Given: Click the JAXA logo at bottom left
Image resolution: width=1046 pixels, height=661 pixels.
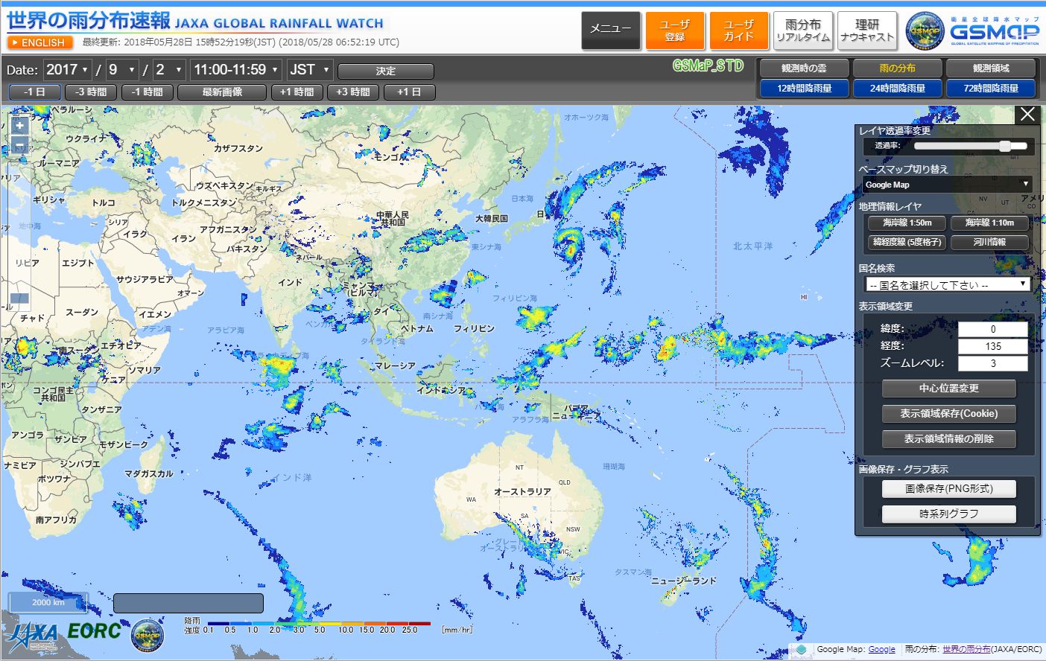Looking at the screenshot, I should click(x=32, y=636).
